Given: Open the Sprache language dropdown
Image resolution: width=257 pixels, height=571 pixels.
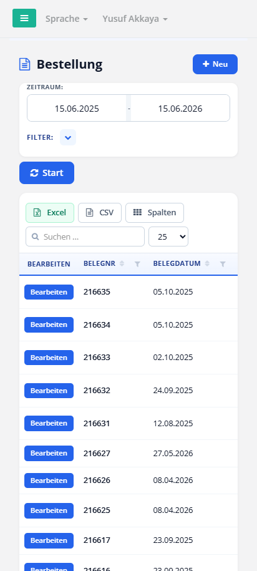Looking at the screenshot, I should click(67, 19).
